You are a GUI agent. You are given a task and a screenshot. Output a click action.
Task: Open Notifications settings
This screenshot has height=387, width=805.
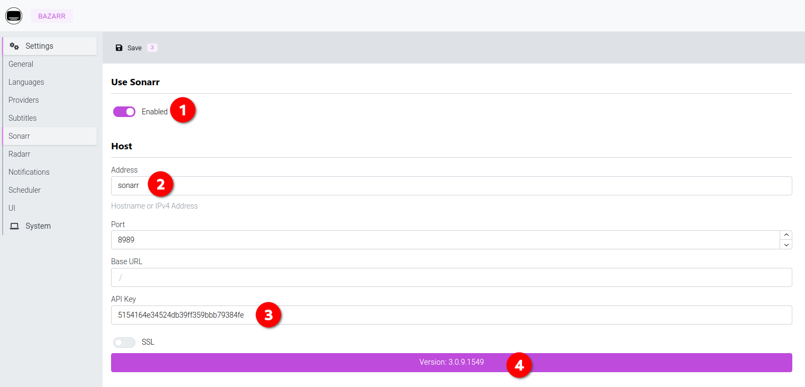pos(50,172)
